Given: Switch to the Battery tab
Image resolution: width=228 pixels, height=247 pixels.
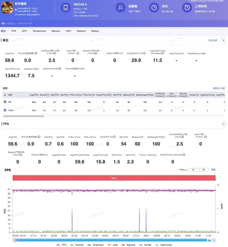Looking at the screenshot, I should coord(95,31).
